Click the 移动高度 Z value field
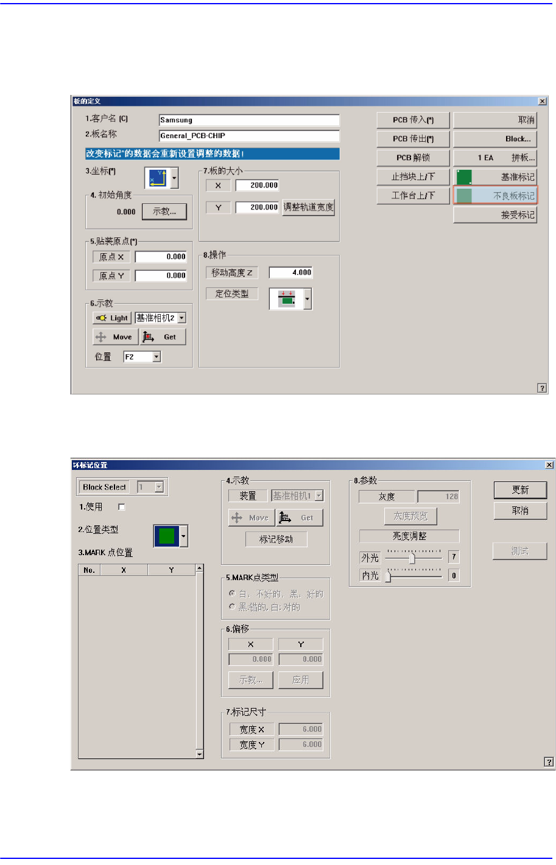The image size is (556, 865). point(291,273)
